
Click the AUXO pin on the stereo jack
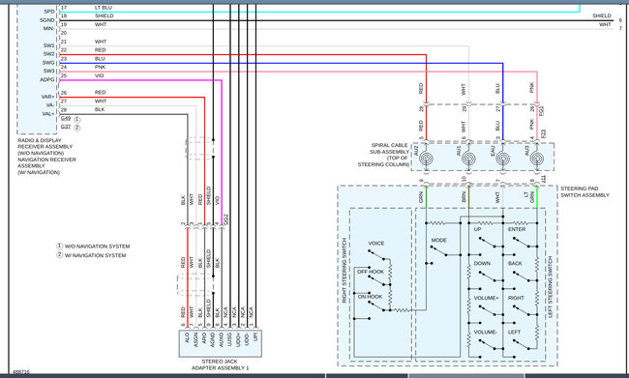[222, 339]
